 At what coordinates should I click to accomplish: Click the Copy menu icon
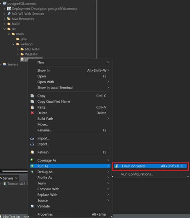32,96
